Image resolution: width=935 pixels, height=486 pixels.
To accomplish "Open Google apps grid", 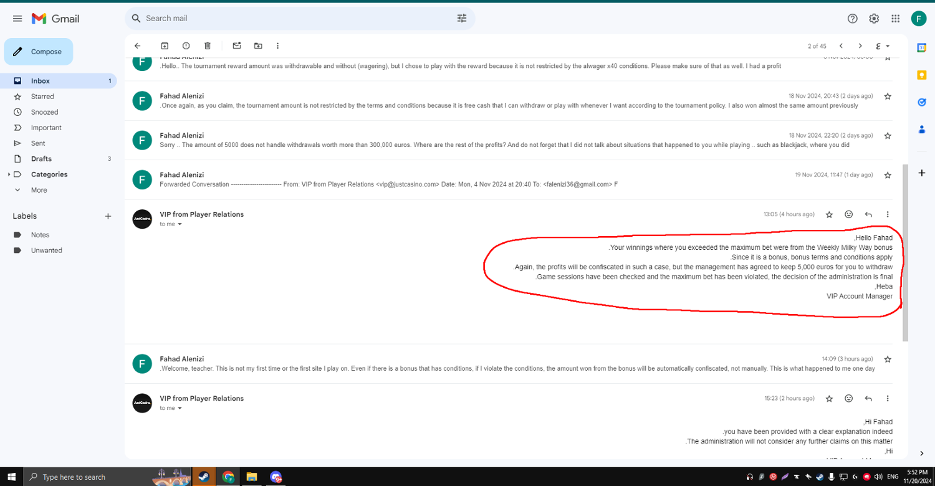I will (x=895, y=19).
